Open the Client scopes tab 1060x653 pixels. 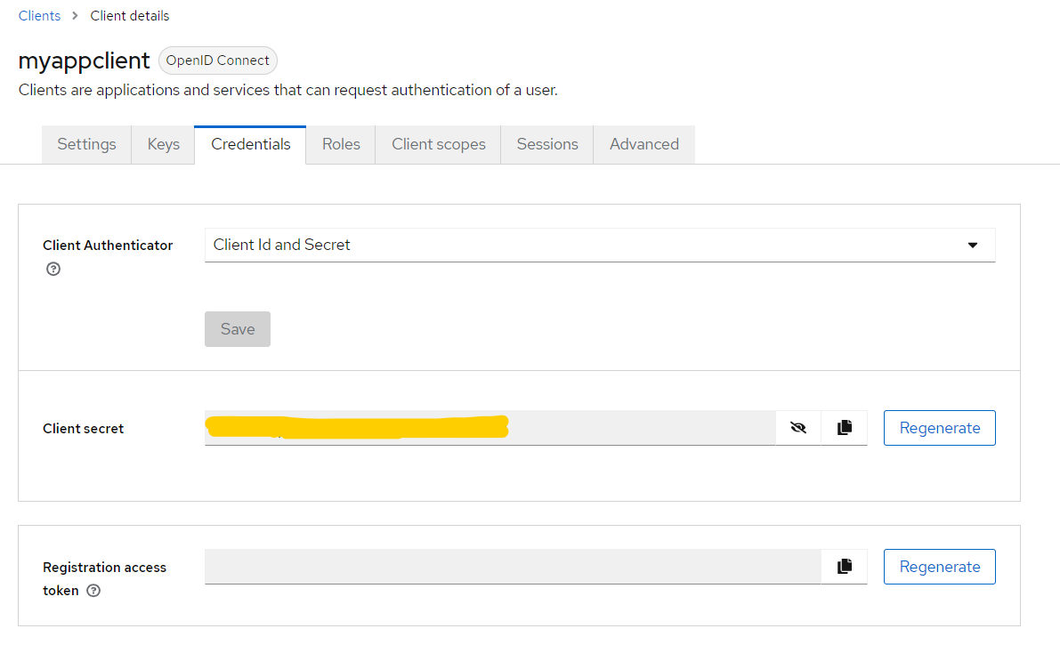coord(439,144)
